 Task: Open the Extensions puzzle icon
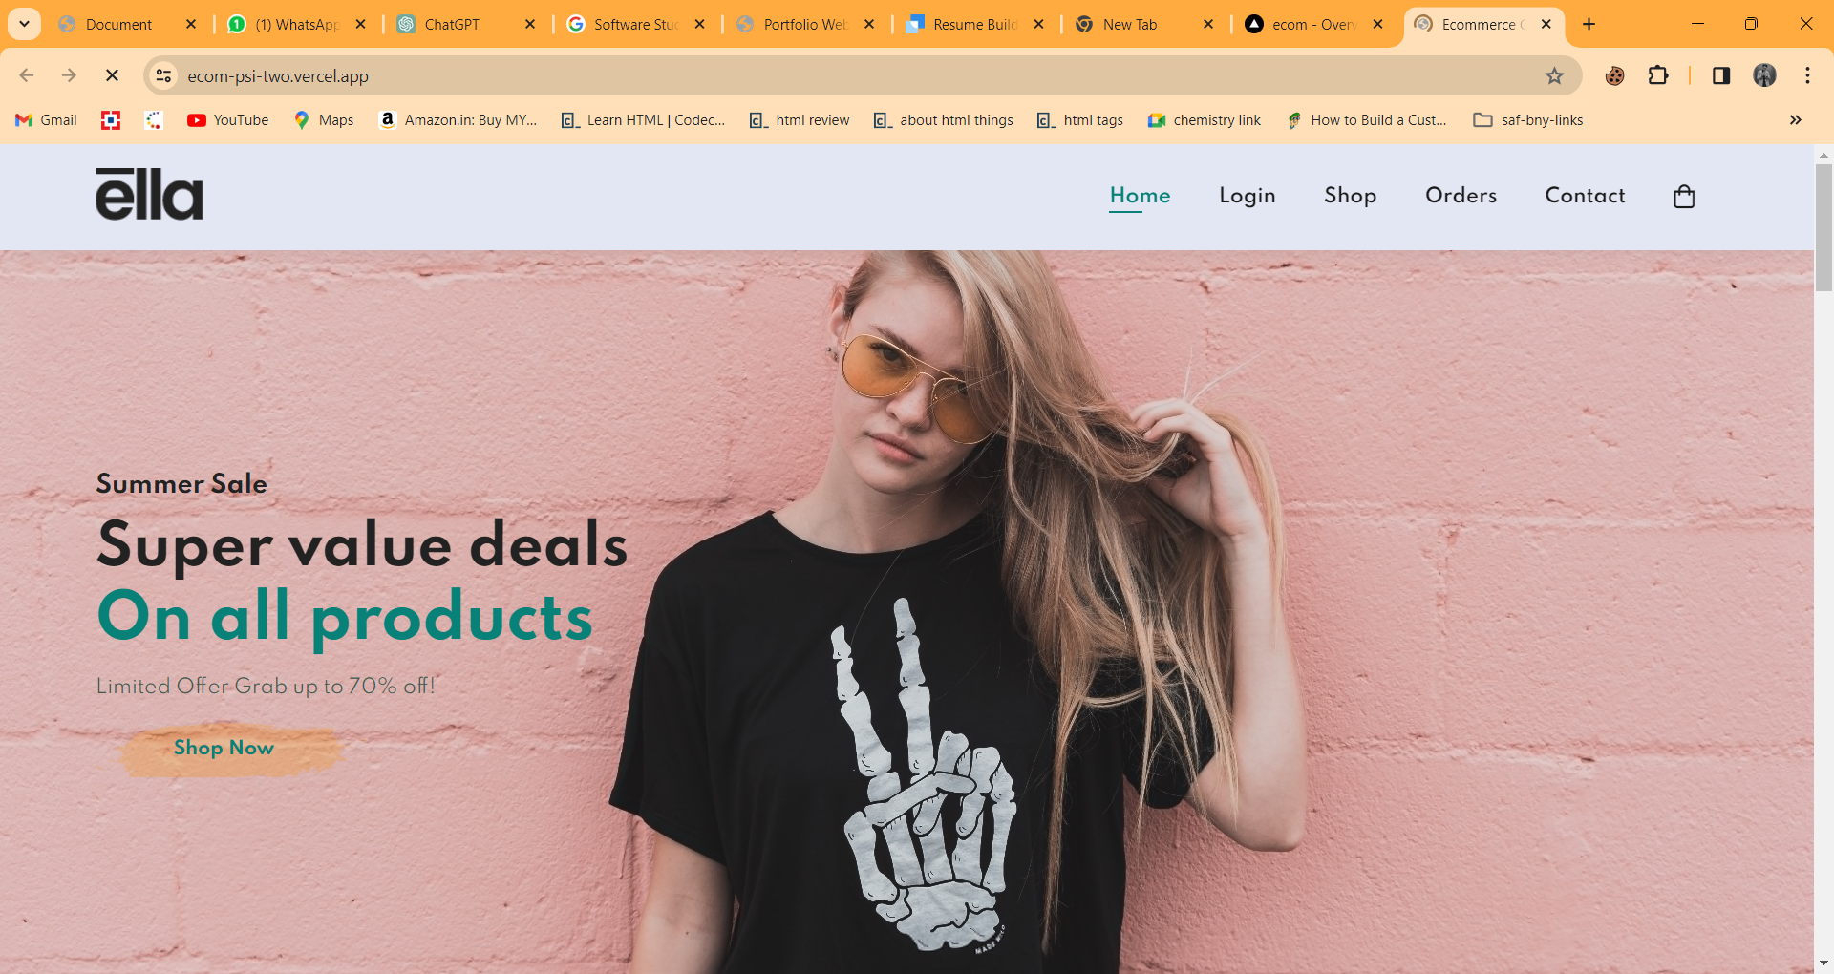[x=1658, y=75]
